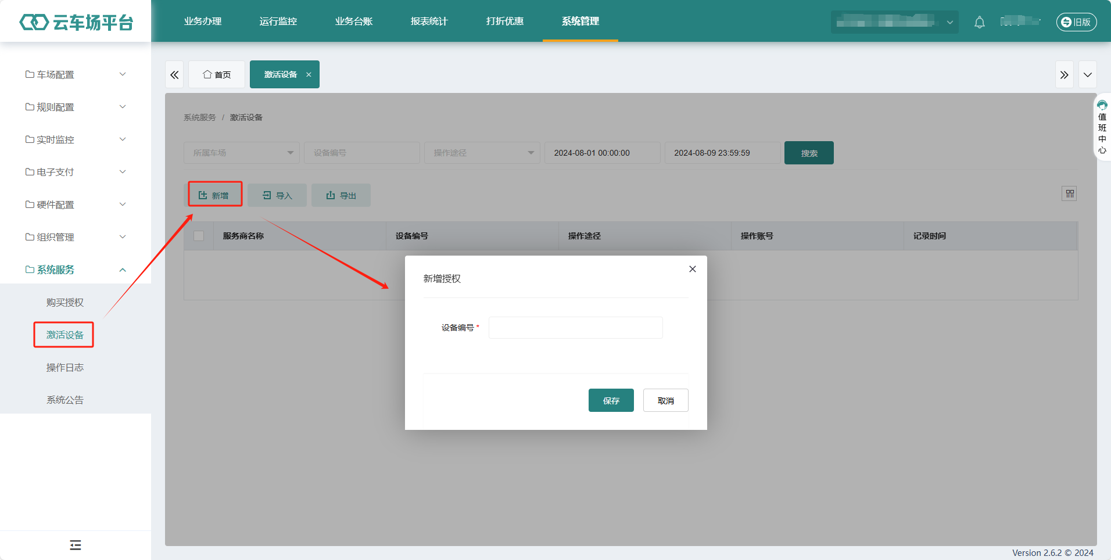Close the 激活设备 tab

[x=309, y=74]
